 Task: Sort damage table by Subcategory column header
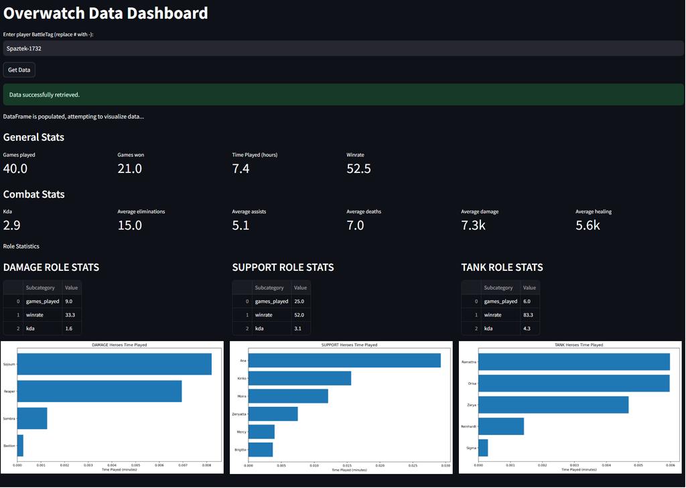(x=42, y=288)
